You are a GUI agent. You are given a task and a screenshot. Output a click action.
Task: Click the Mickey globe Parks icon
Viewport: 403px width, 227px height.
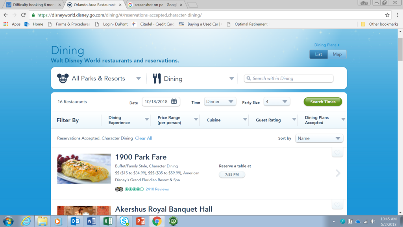[x=63, y=78]
